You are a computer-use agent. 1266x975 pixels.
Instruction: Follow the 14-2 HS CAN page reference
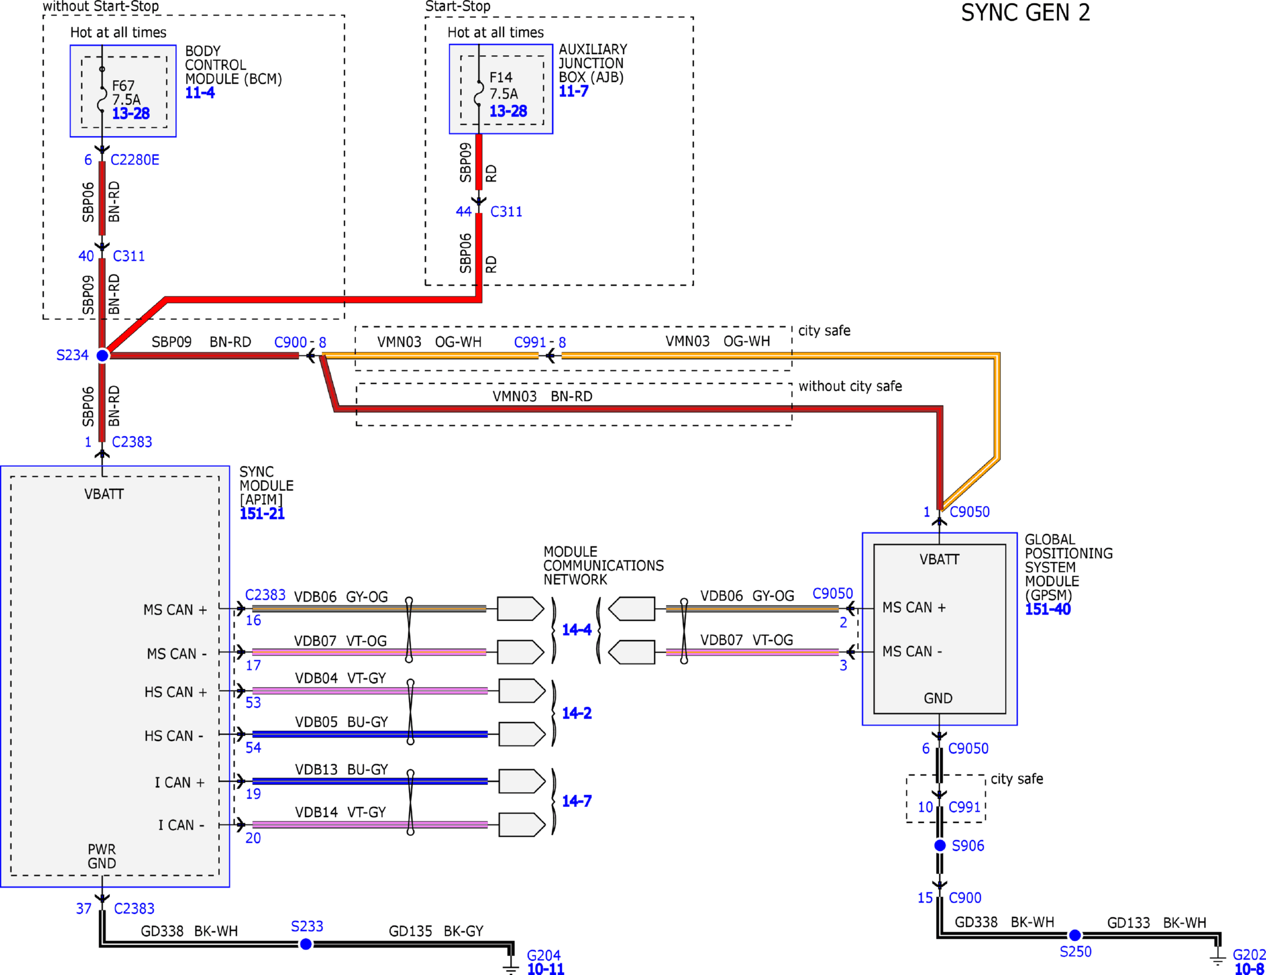point(577,713)
